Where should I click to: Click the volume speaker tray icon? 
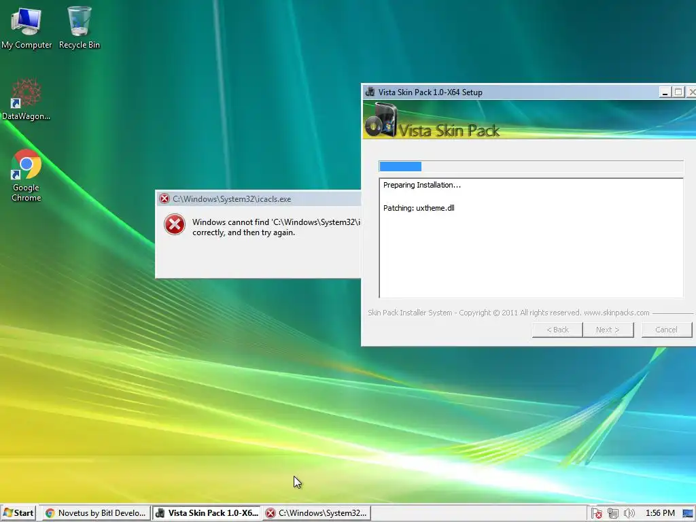(629, 513)
